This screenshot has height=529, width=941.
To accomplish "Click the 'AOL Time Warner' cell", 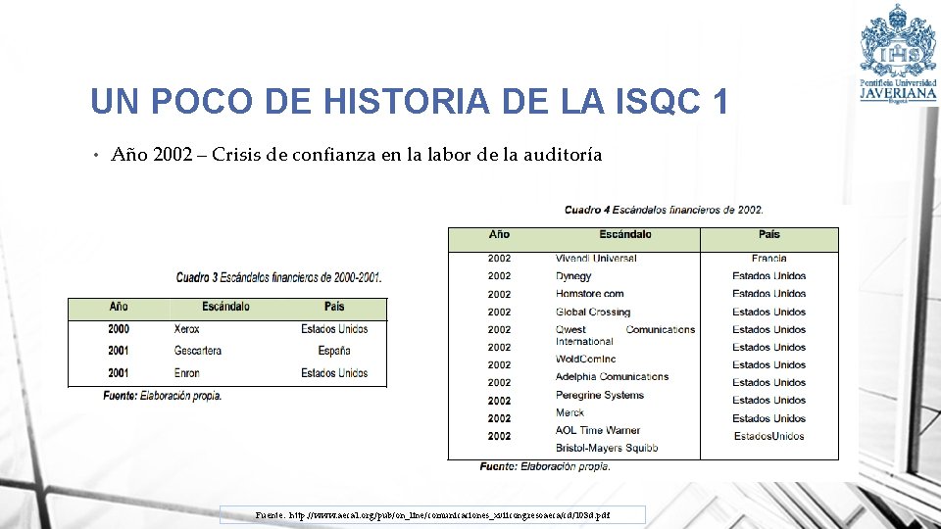I will [598, 430].
